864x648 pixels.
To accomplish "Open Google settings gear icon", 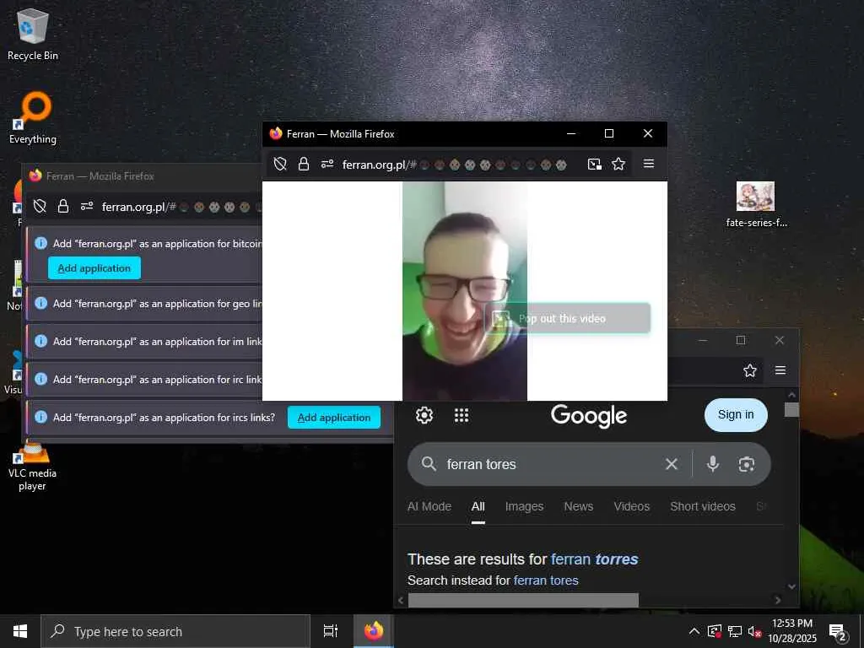I will (424, 415).
